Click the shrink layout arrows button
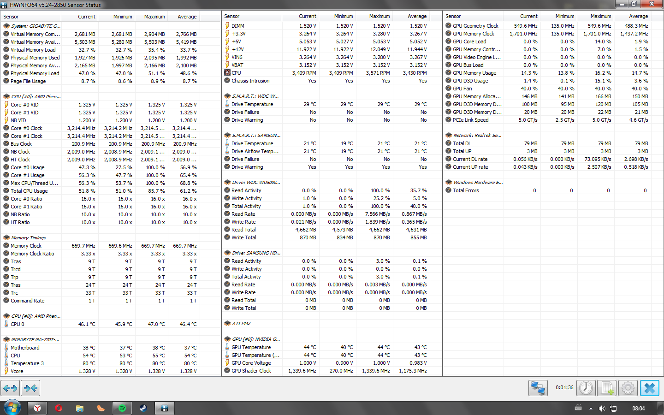 click(30, 388)
